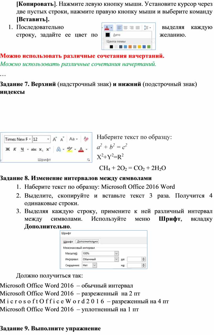Toggle subscript with the x₂ button
This screenshot has width=214, height=335.
pos(41,150)
